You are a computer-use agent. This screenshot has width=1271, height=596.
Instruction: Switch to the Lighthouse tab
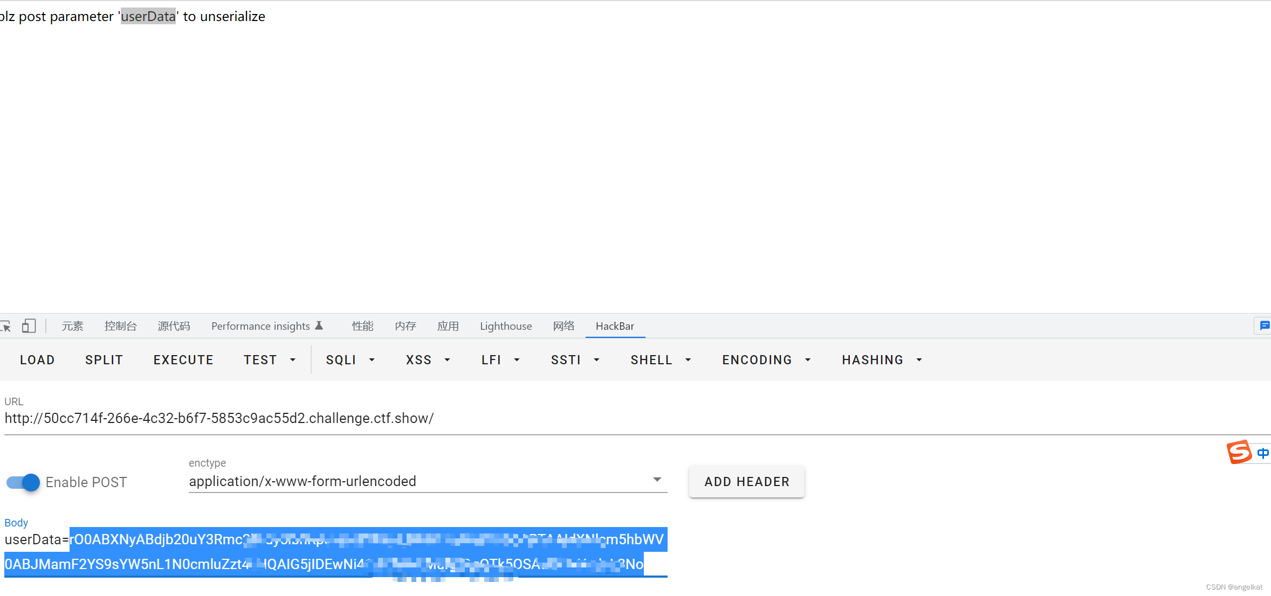coord(506,326)
